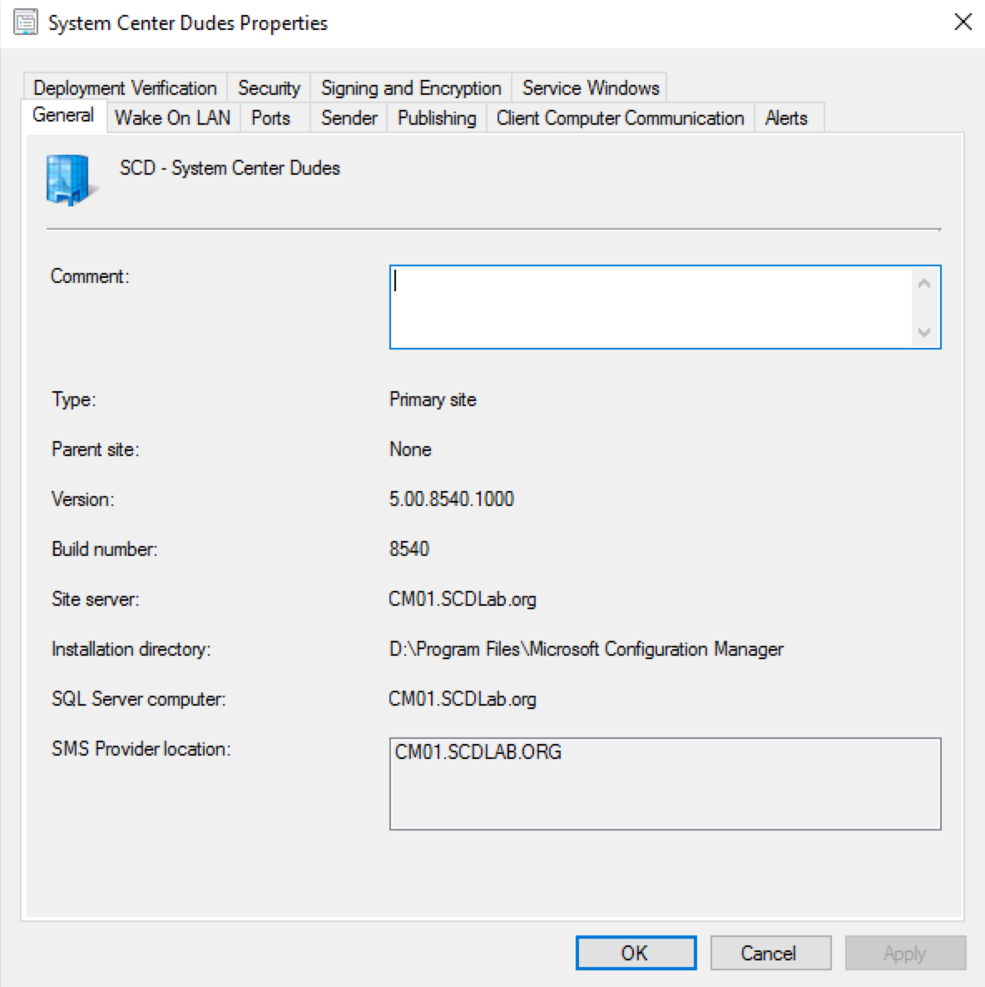
Task: Open the Publishing tab
Action: [437, 117]
